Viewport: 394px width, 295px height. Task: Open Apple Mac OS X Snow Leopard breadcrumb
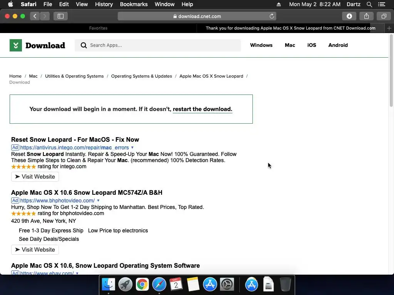211,76
